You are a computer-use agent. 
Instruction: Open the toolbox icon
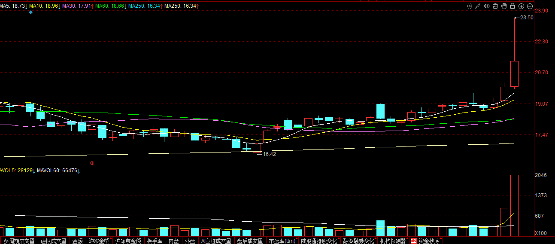495,6
